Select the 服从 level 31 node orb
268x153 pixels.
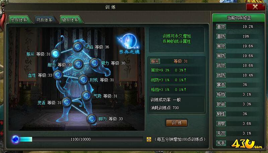click(55, 54)
